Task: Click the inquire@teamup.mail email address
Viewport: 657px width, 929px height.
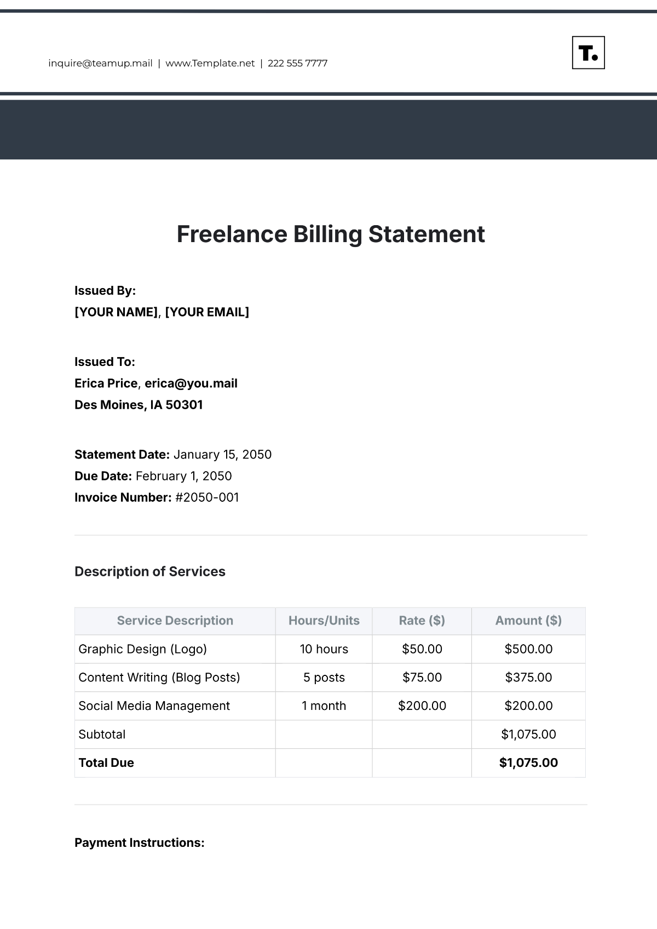Action: coord(100,63)
